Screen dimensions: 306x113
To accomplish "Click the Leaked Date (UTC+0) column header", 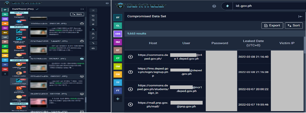I will pos(253,43).
